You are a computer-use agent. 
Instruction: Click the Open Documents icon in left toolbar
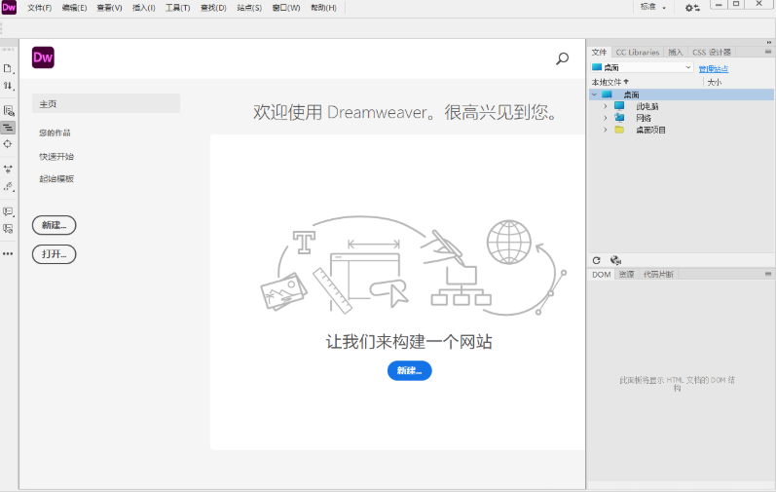[x=8, y=68]
